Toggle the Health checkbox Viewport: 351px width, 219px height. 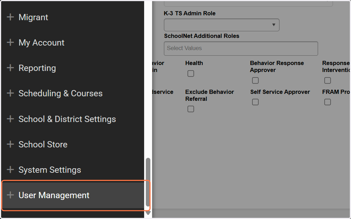click(x=191, y=73)
